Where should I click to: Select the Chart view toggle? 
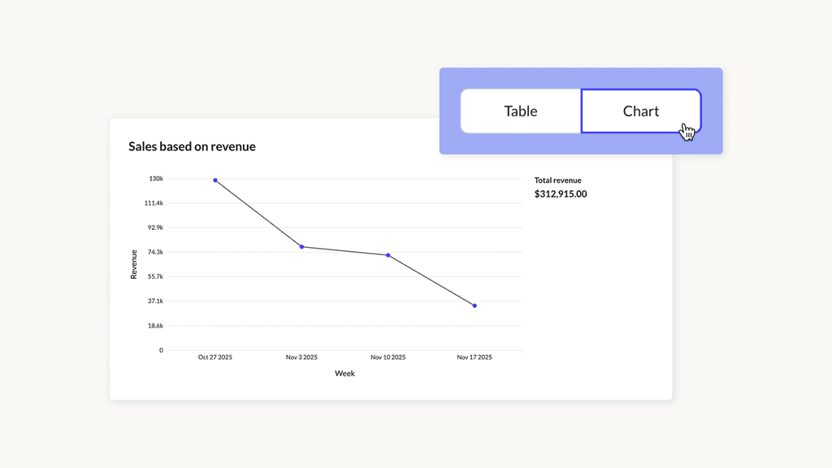click(x=640, y=111)
